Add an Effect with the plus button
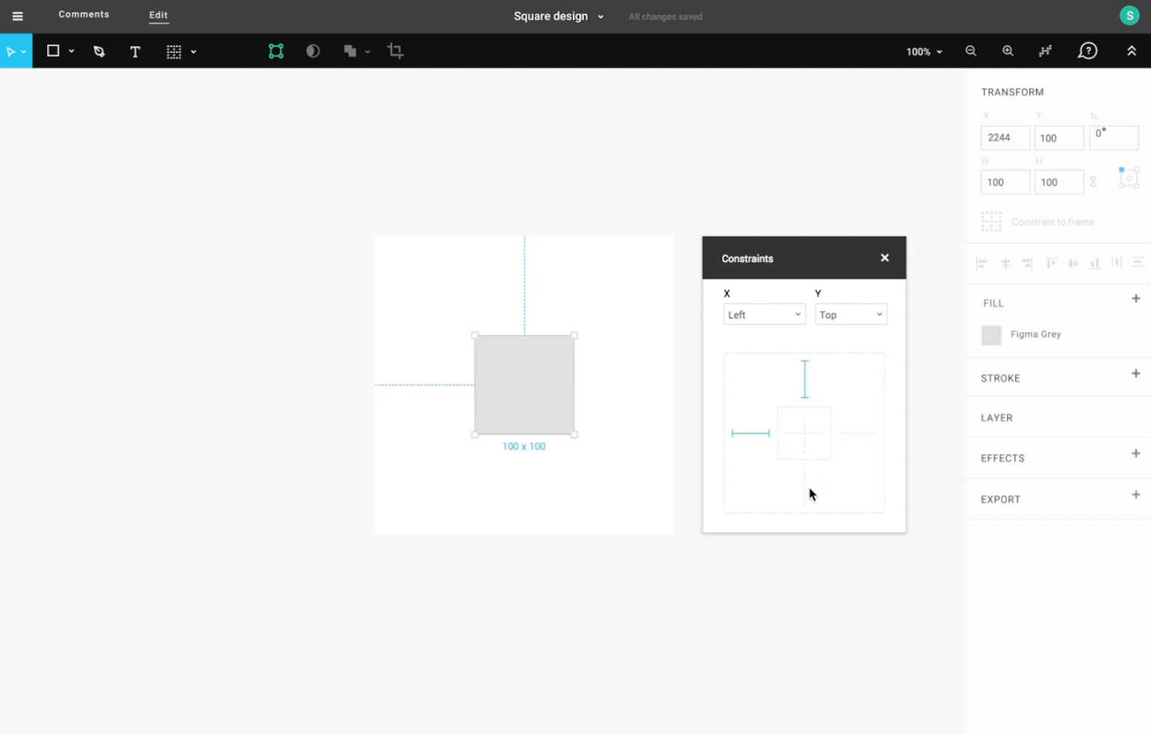This screenshot has width=1151, height=734. click(x=1135, y=453)
